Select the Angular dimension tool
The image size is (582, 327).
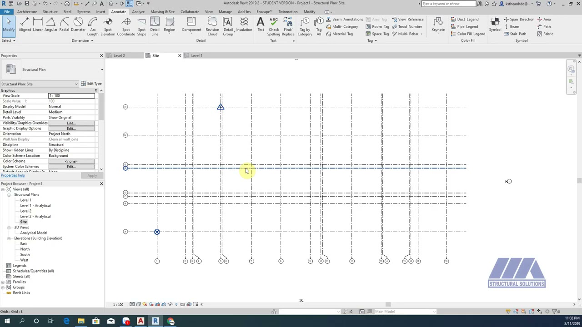[x=51, y=25]
